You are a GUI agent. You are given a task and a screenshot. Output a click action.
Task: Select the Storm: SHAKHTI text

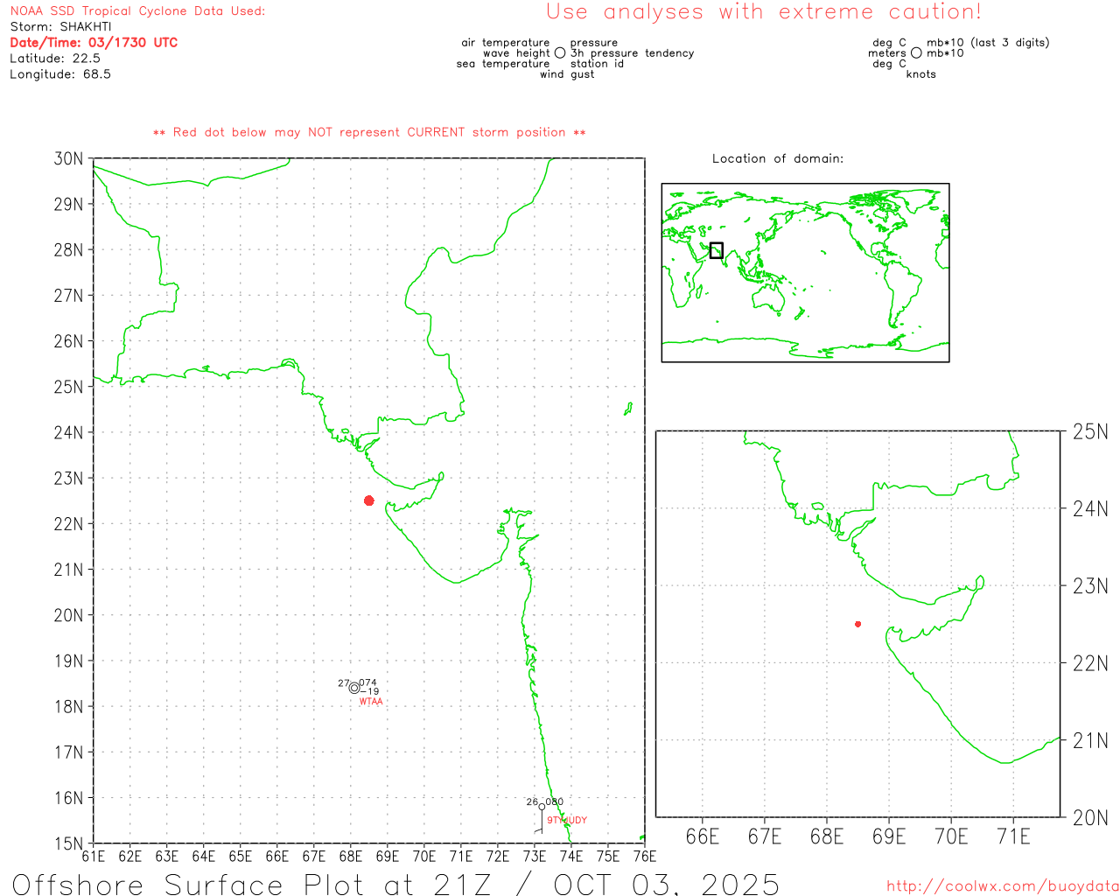(60, 27)
